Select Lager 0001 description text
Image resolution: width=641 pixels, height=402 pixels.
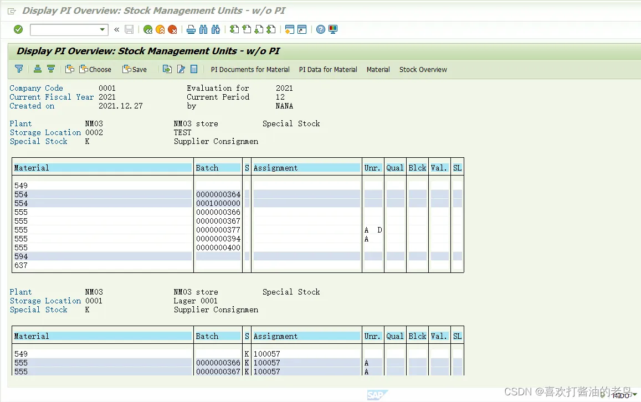(196, 301)
